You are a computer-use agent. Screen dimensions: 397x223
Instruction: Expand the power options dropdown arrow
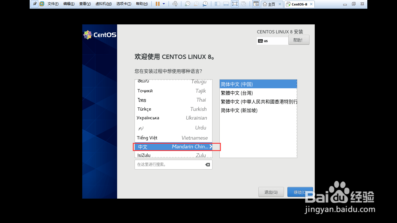[x=164, y=4]
